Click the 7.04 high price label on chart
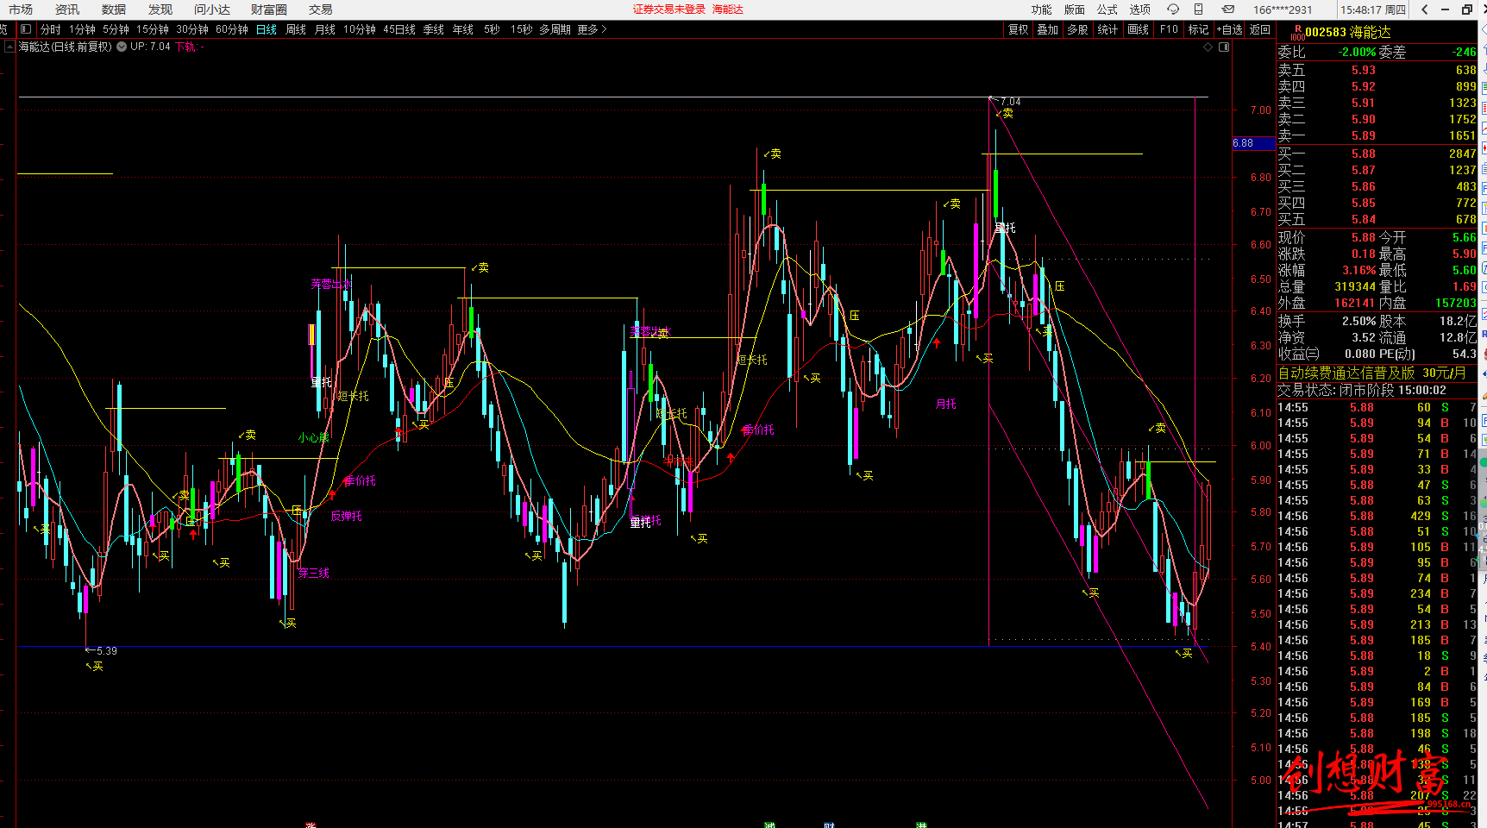Screen dimensions: 1487x828 [x=1010, y=102]
